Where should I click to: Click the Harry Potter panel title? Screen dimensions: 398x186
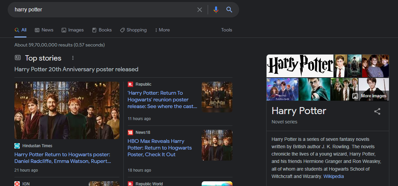[299, 111]
